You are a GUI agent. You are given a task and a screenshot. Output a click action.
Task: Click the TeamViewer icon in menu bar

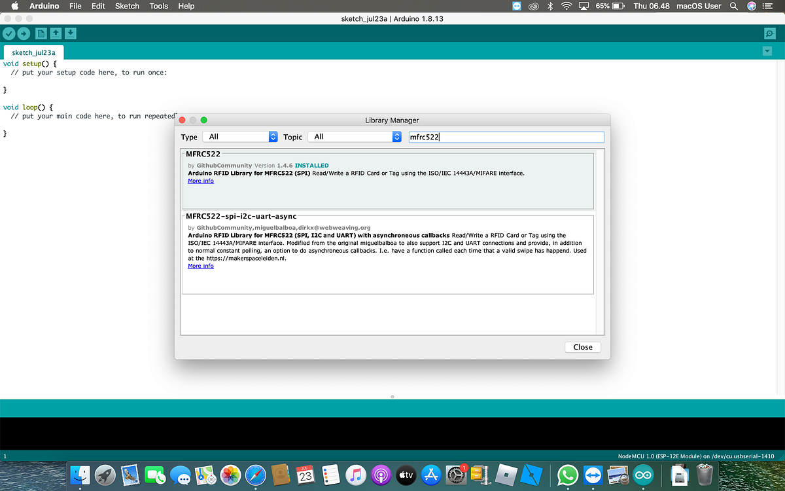coord(517,6)
